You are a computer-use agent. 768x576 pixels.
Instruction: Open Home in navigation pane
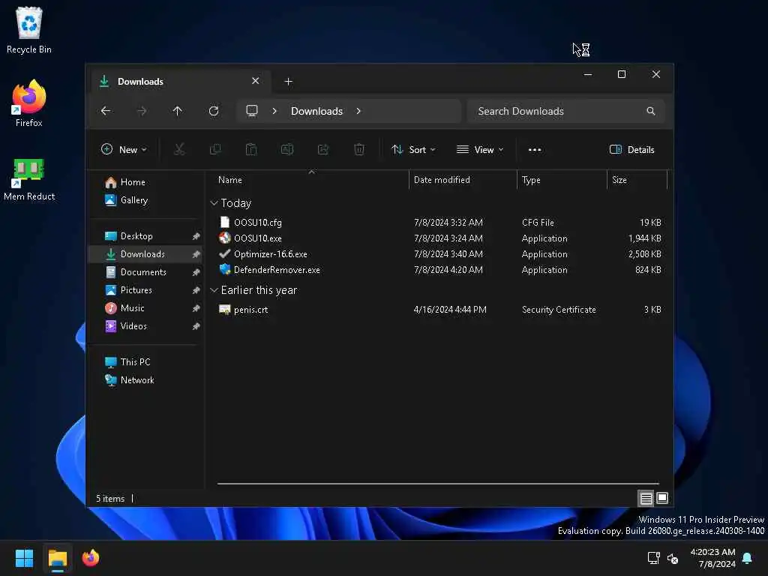tap(126, 182)
